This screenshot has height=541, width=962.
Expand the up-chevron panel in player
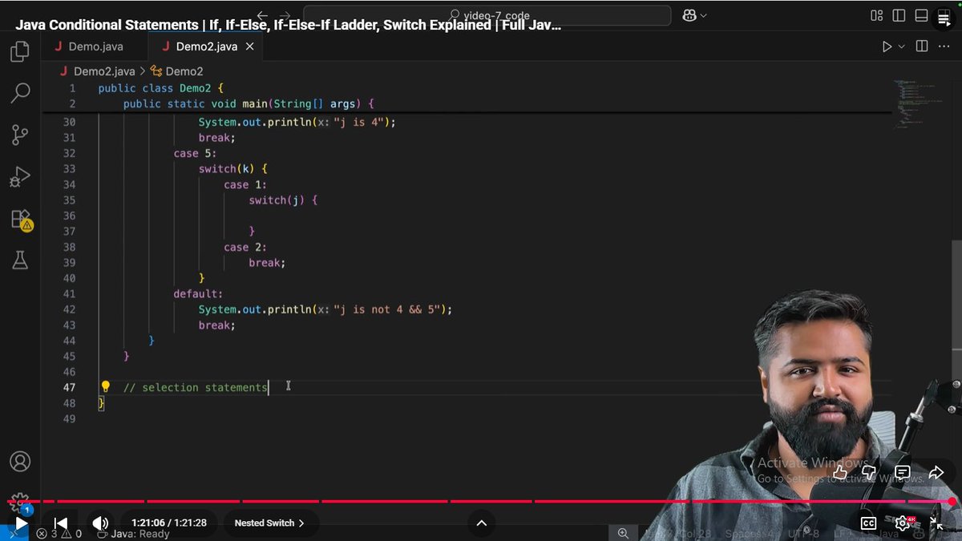pos(481,523)
